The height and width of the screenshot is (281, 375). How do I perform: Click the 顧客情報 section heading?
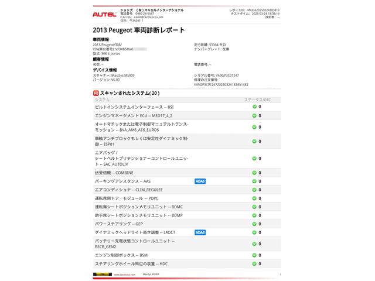point(101,59)
